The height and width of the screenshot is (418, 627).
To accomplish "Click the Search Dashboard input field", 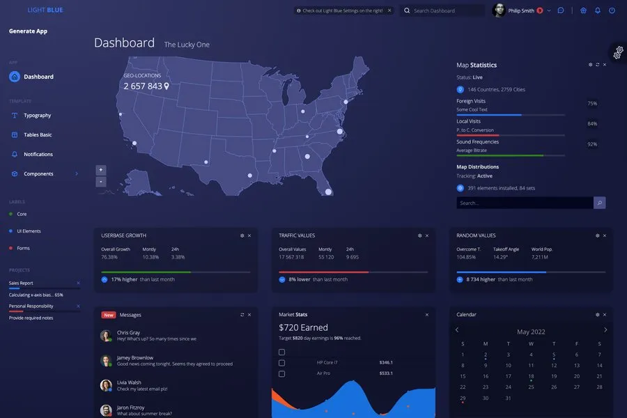I will click(446, 10).
